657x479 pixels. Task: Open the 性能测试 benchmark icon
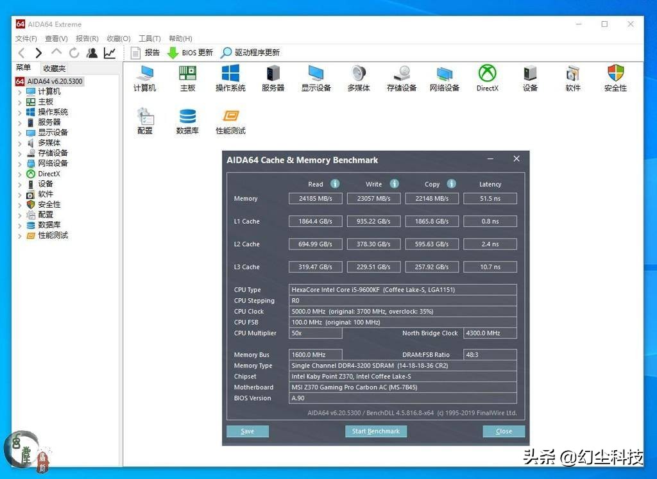pos(230,117)
